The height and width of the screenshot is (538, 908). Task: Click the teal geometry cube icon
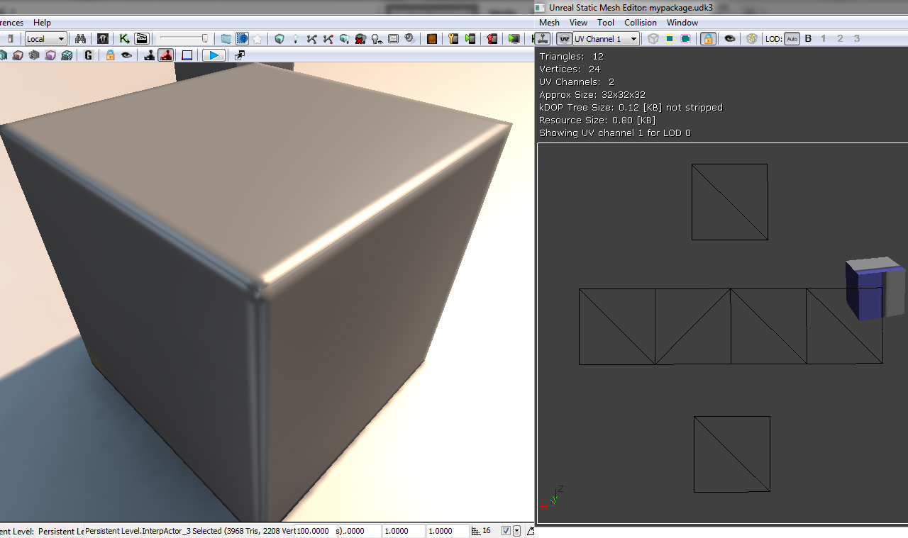point(279,39)
